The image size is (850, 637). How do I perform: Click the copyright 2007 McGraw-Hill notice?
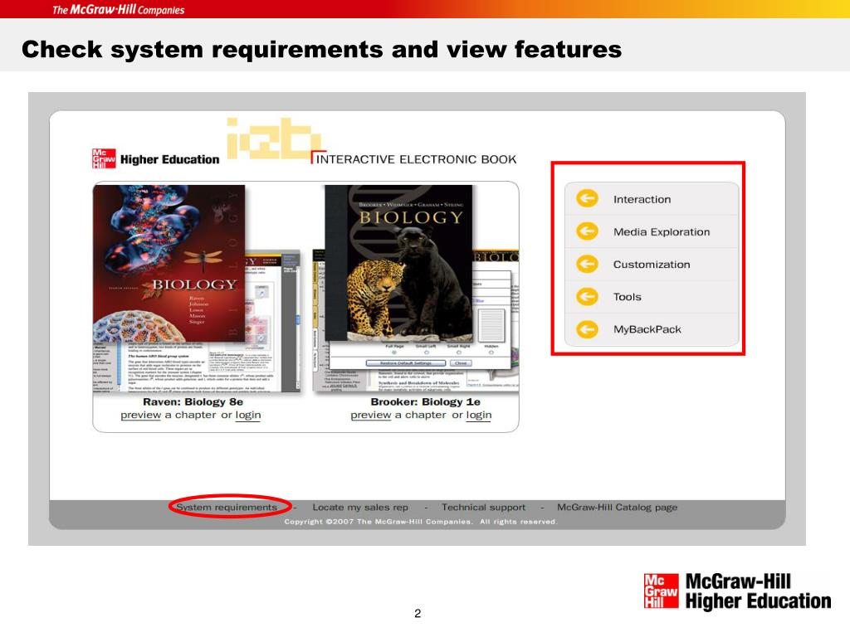click(420, 522)
